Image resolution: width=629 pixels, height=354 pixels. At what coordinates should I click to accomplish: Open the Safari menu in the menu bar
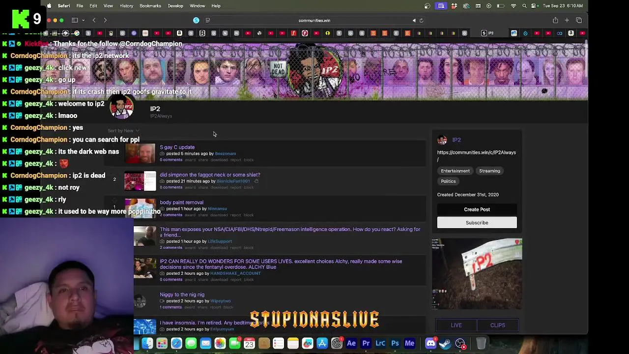[x=63, y=6]
